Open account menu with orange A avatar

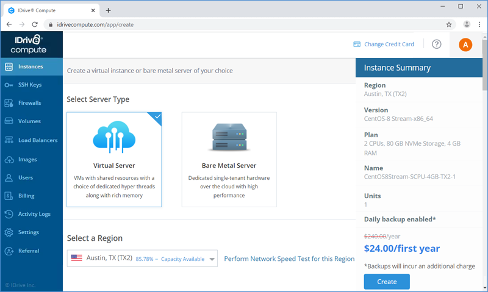465,45
